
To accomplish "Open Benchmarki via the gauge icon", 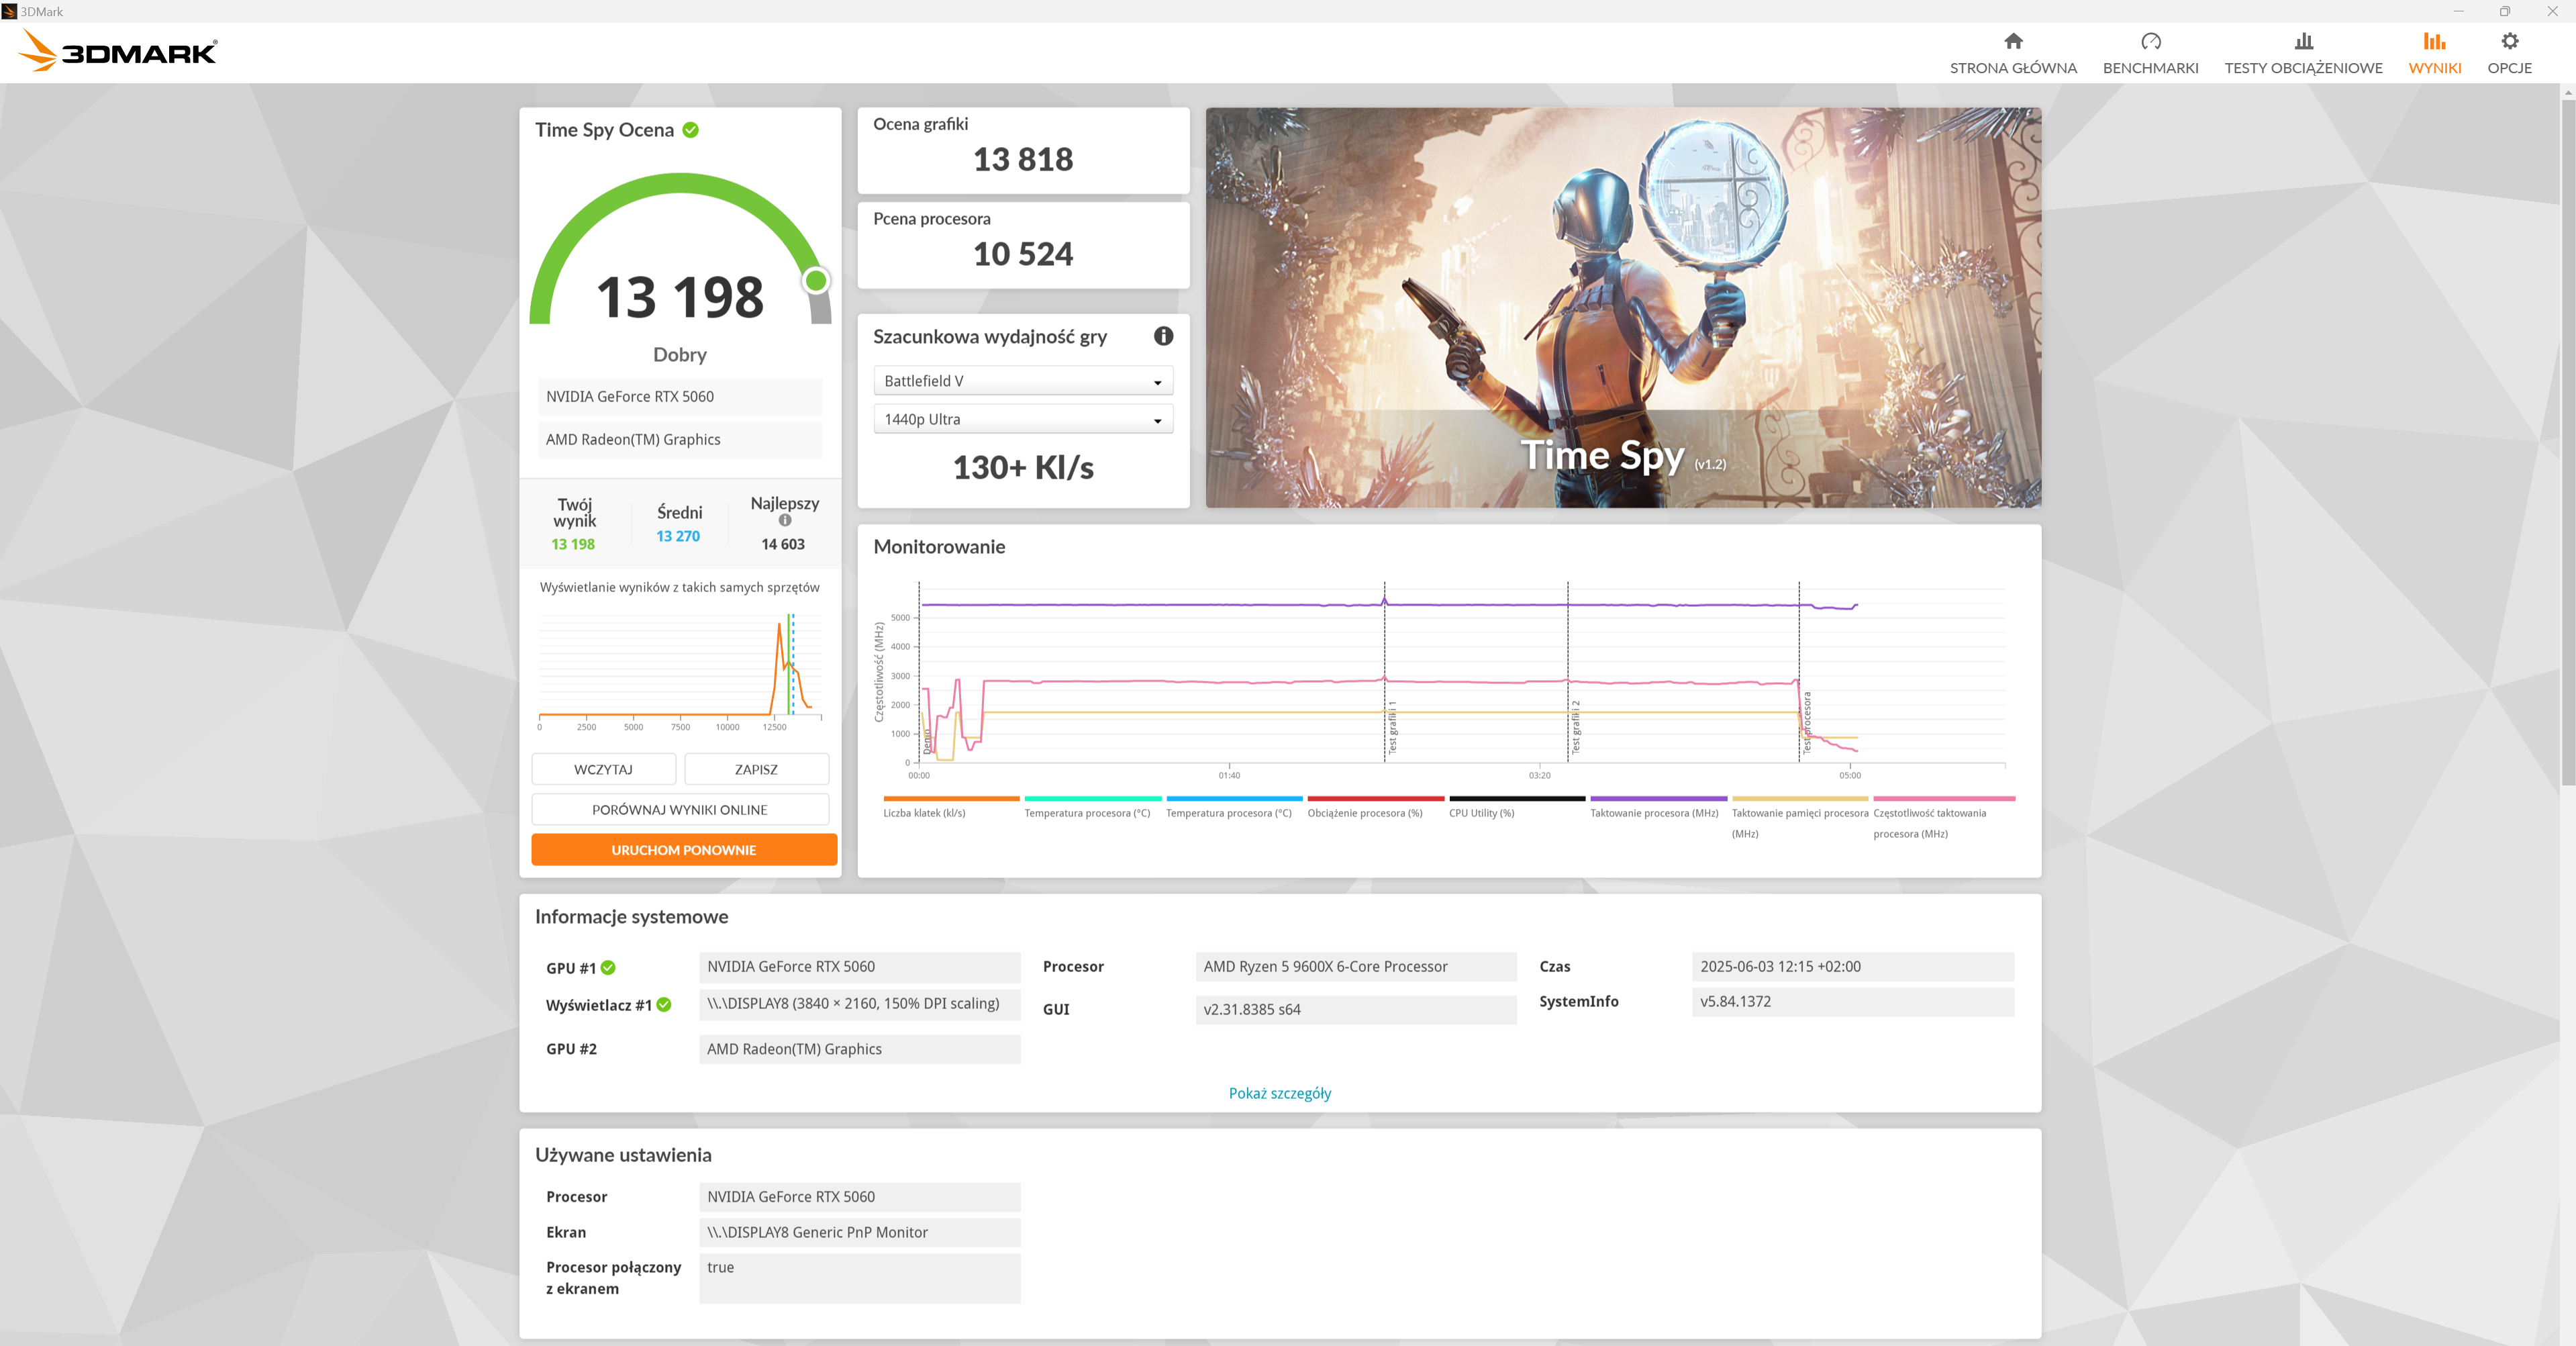I will click(x=2150, y=41).
